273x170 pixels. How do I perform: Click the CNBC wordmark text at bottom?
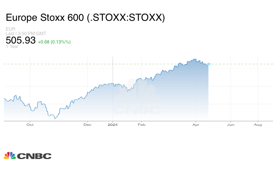(x=34, y=156)
